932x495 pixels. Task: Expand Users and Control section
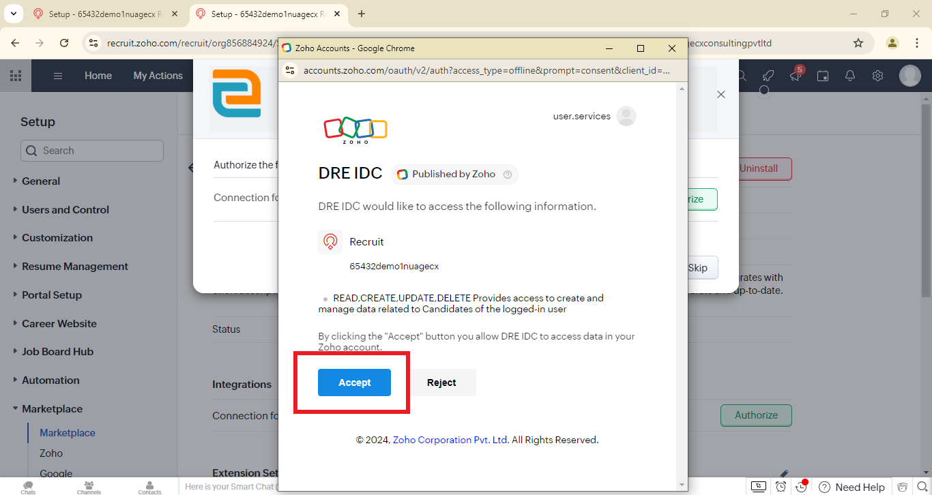coord(65,210)
